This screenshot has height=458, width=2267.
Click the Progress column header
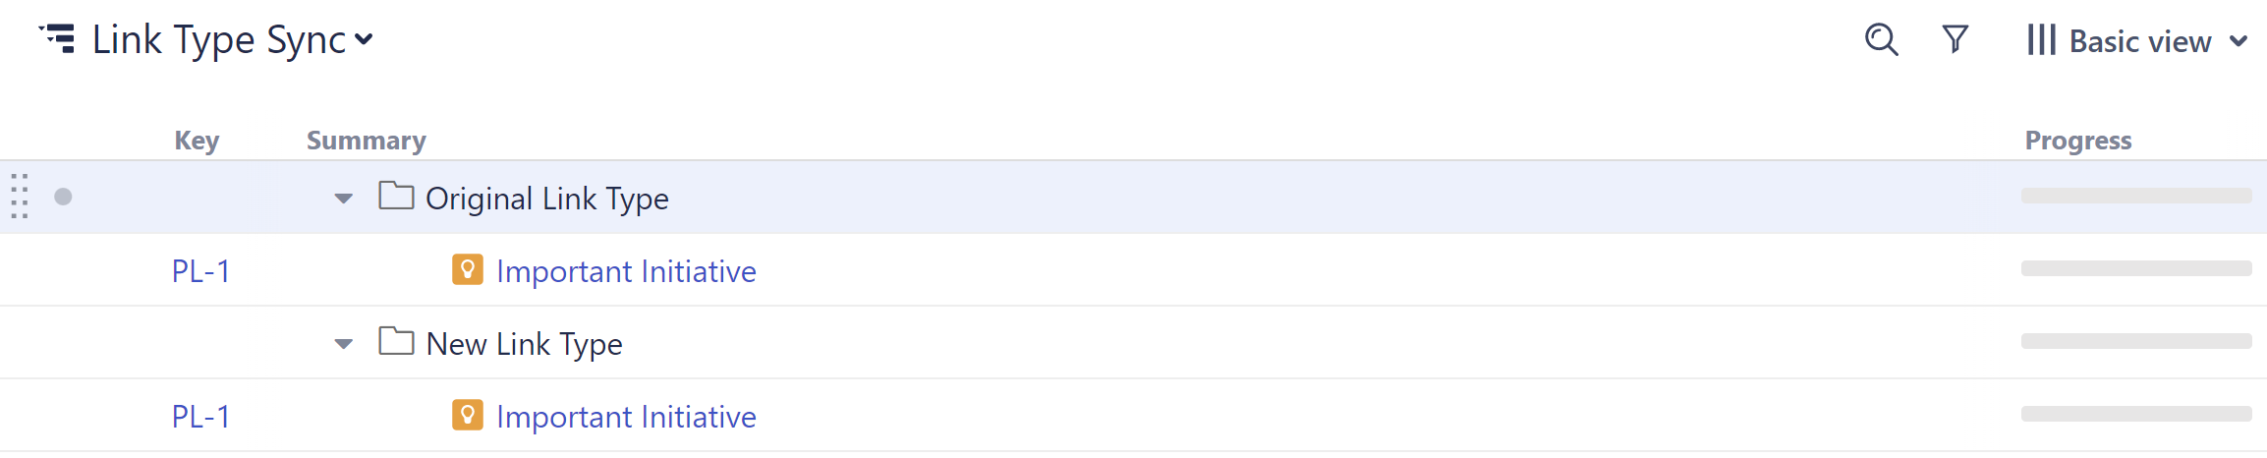(x=2077, y=141)
